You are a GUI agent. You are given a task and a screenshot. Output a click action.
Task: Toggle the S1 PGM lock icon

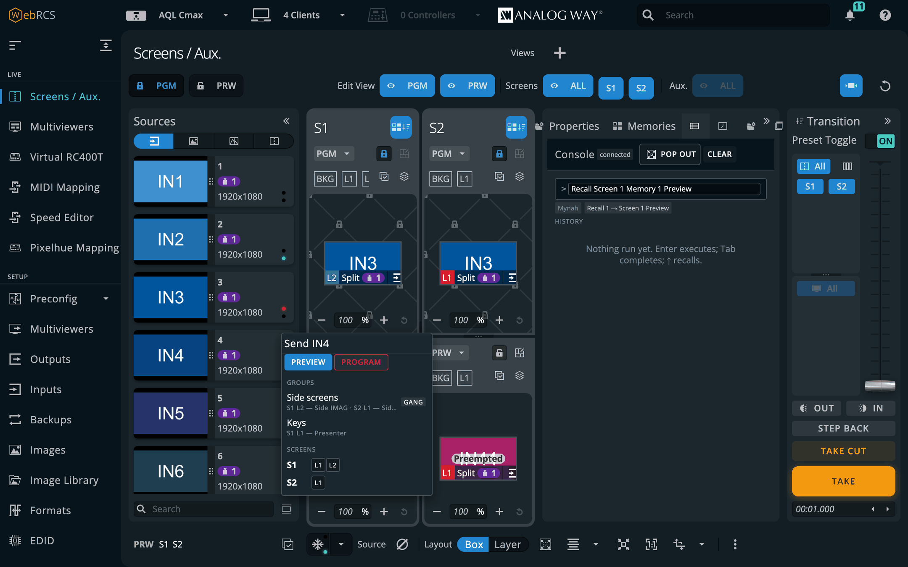click(x=384, y=154)
